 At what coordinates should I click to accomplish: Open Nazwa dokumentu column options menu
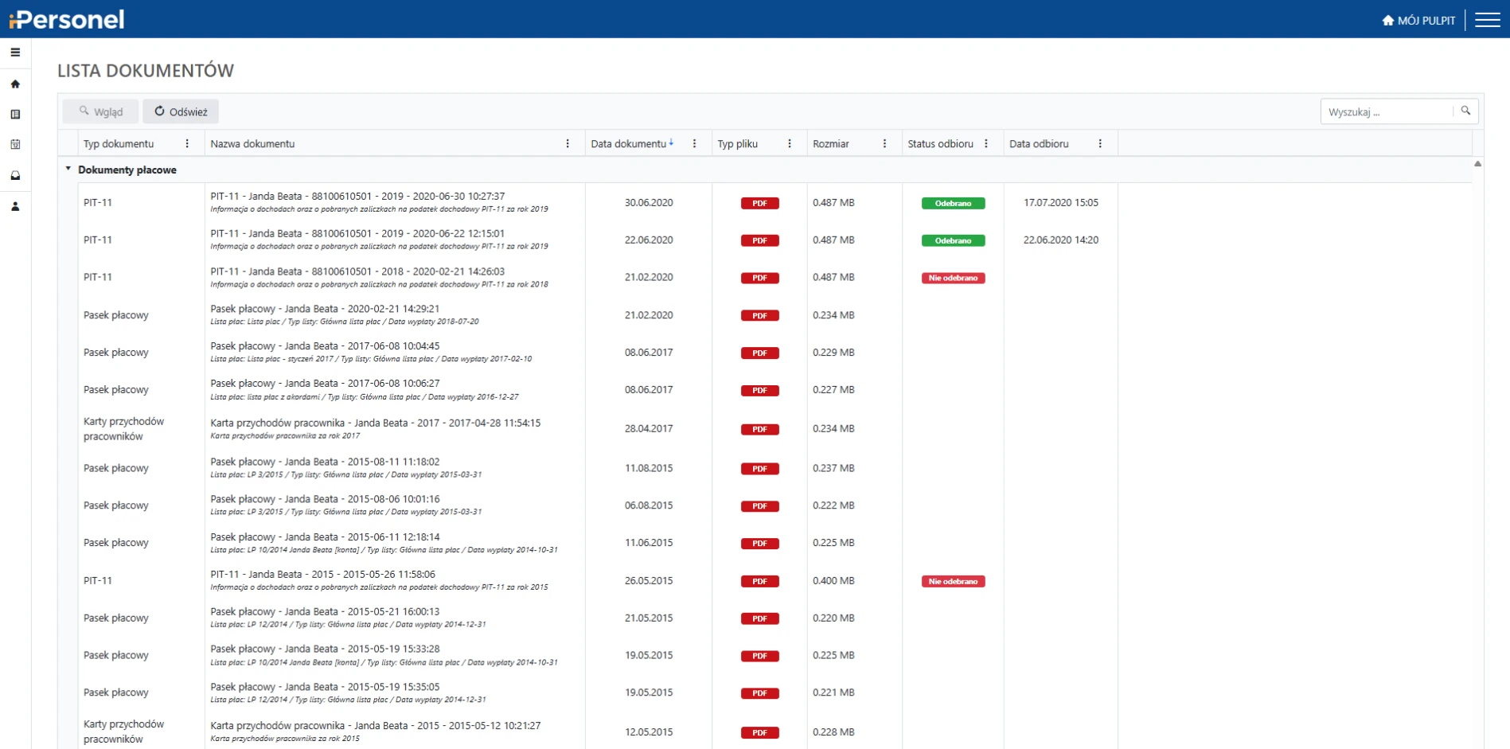(568, 144)
